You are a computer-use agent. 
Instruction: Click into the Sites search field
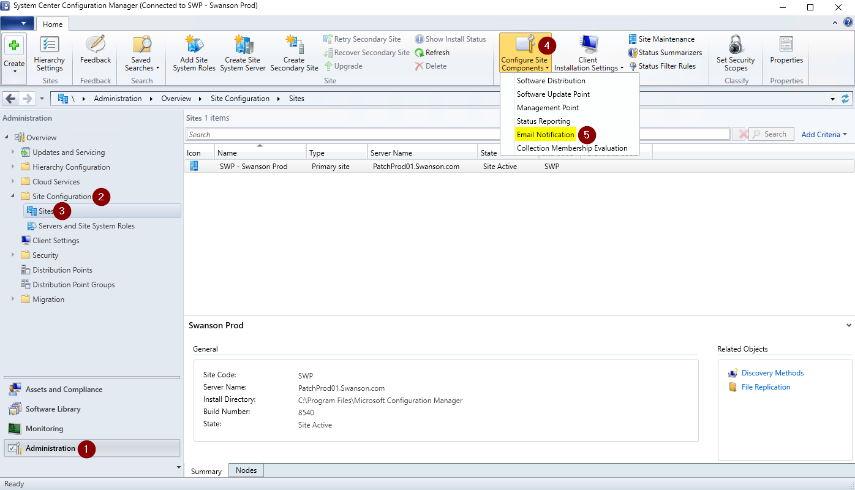click(x=343, y=135)
